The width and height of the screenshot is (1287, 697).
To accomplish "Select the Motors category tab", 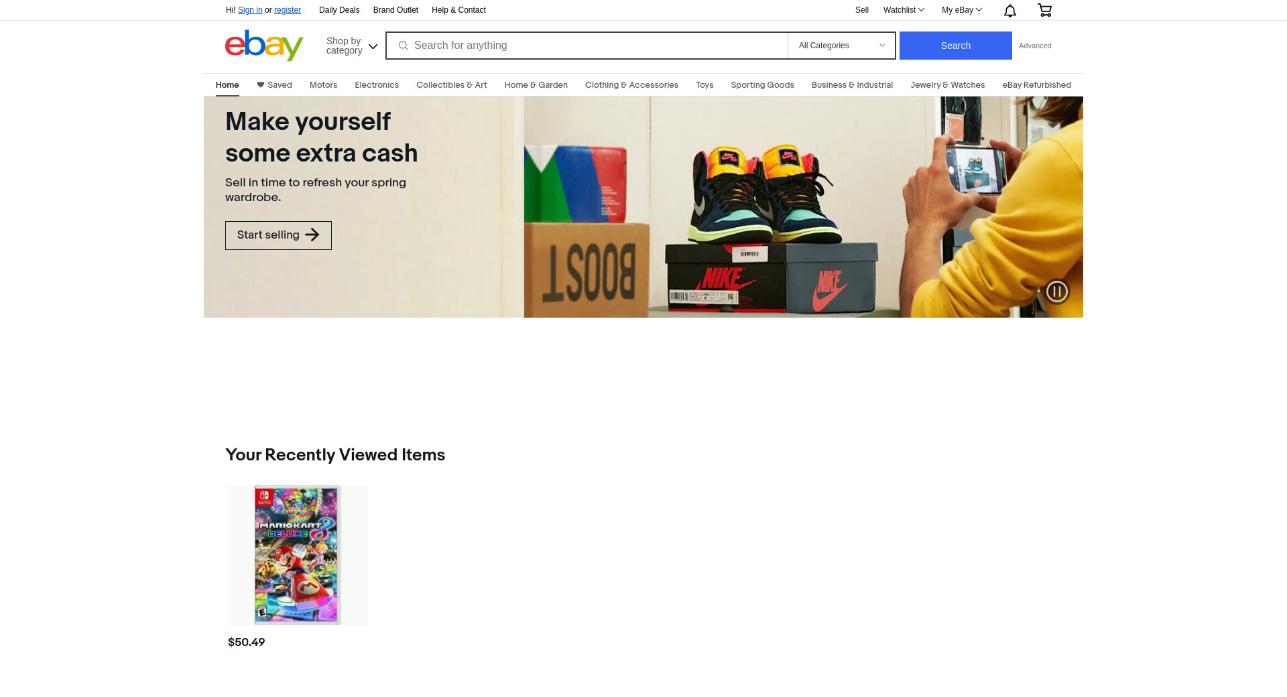I will coord(323,85).
